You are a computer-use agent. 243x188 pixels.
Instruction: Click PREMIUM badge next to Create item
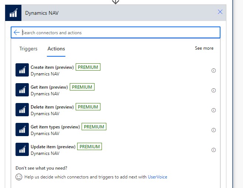88,67
